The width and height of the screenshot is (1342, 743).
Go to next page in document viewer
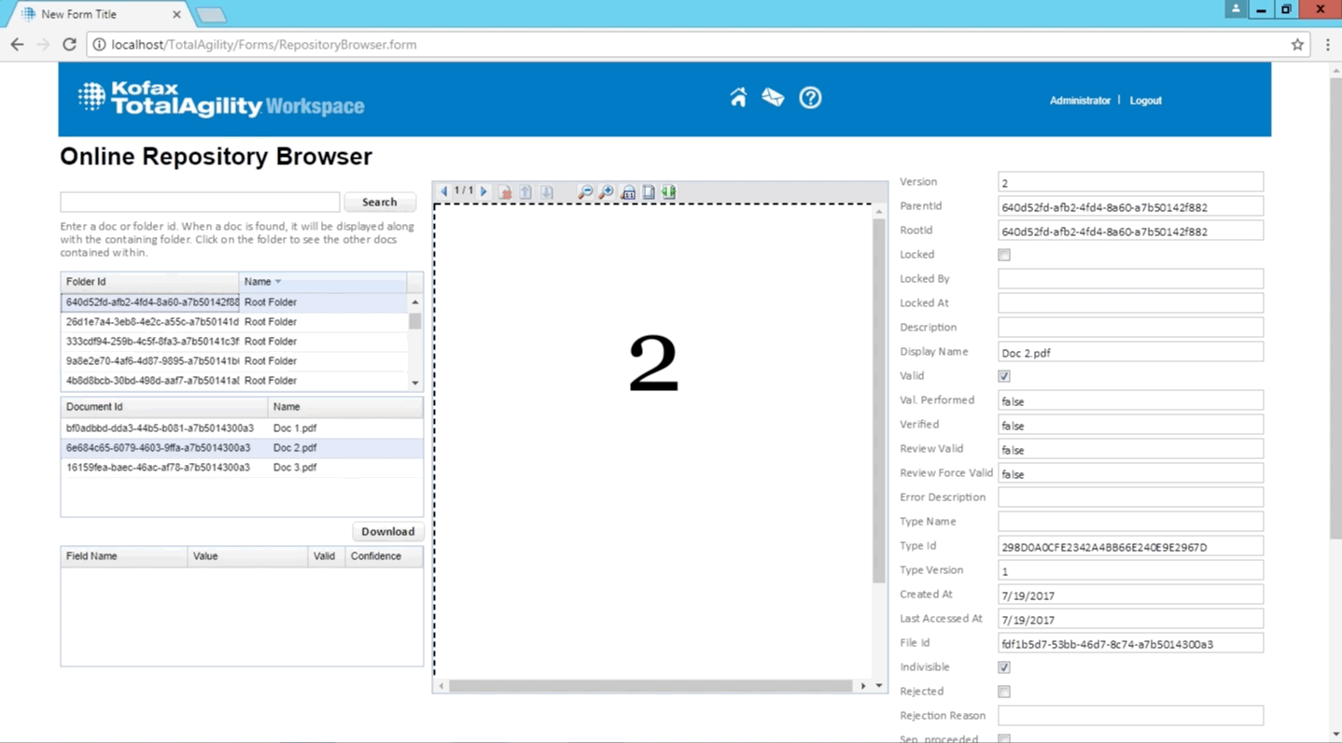point(483,191)
